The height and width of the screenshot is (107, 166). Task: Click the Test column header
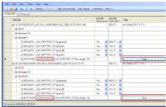pyautogui.click(x=144, y=20)
